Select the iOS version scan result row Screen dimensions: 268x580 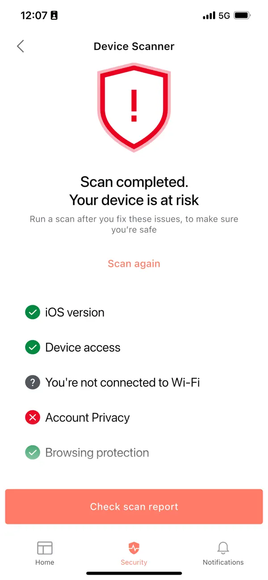pos(75,312)
